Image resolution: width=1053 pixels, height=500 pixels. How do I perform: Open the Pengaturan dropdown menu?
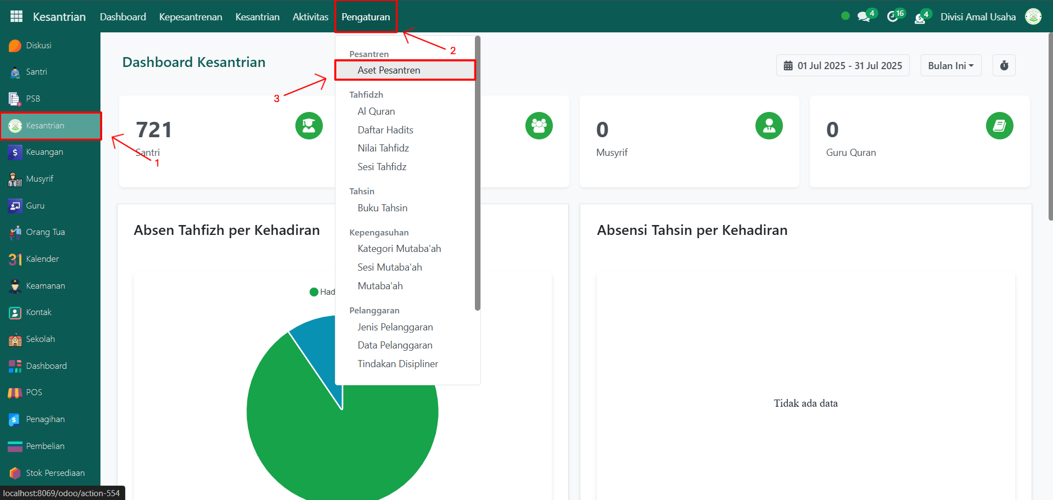point(366,17)
